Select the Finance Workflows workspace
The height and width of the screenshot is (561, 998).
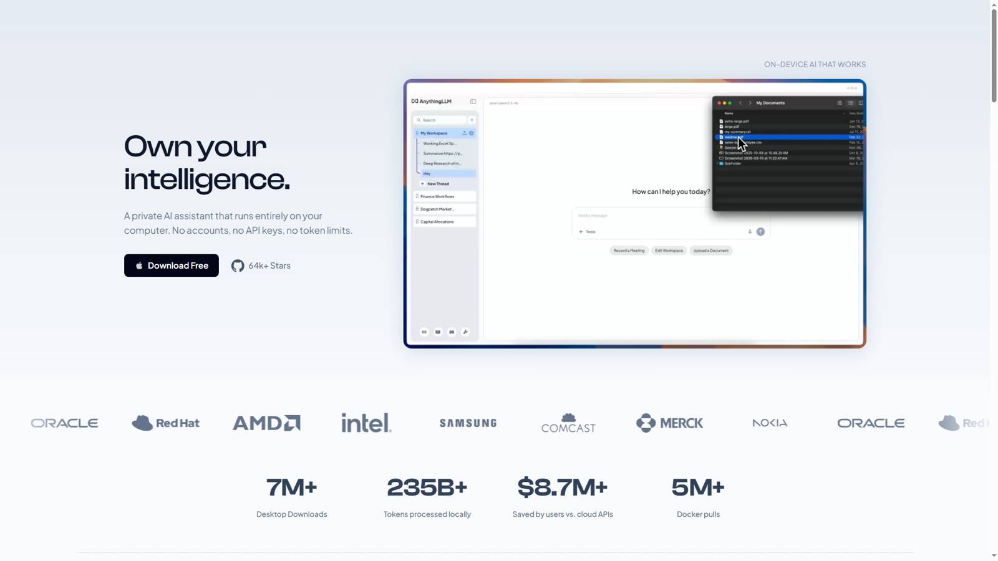coord(445,196)
